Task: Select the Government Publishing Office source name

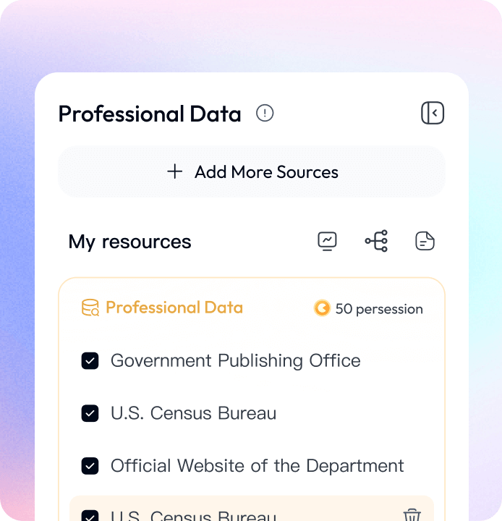Action: pyautogui.click(x=235, y=361)
